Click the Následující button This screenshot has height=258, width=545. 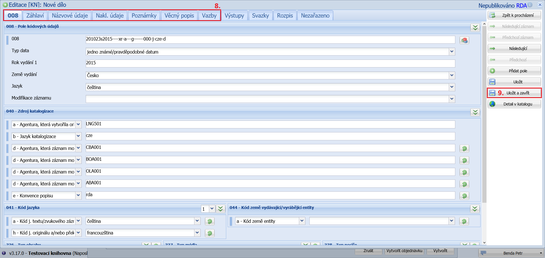tap(514, 48)
